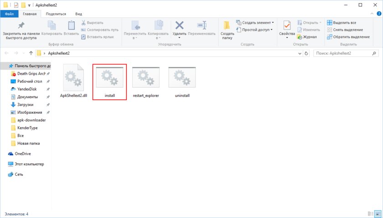
Task: Click the Up arrow navigation button
Action: 31,53
